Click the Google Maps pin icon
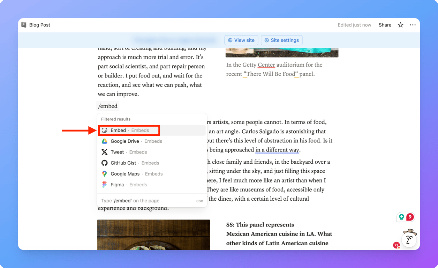The width and height of the screenshot is (438, 268). tap(104, 173)
